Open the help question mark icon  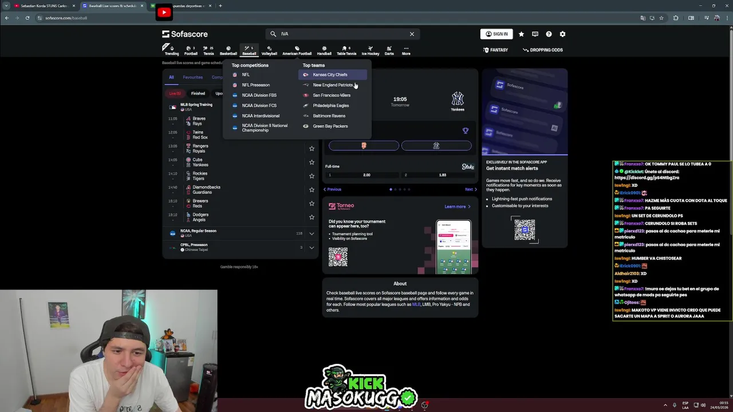tap(549, 34)
